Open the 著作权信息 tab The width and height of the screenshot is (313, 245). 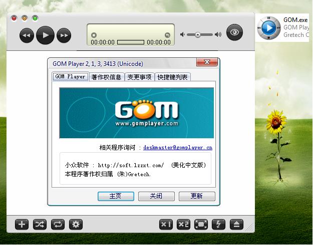click(107, 77)
